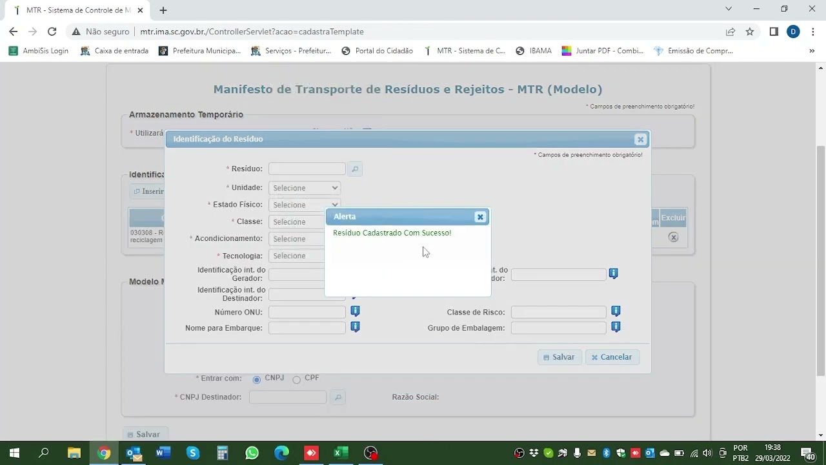Open Juntar PDF - Combi... bookmark
Viewport: 826px width, 465px height.
pos(603,50)
